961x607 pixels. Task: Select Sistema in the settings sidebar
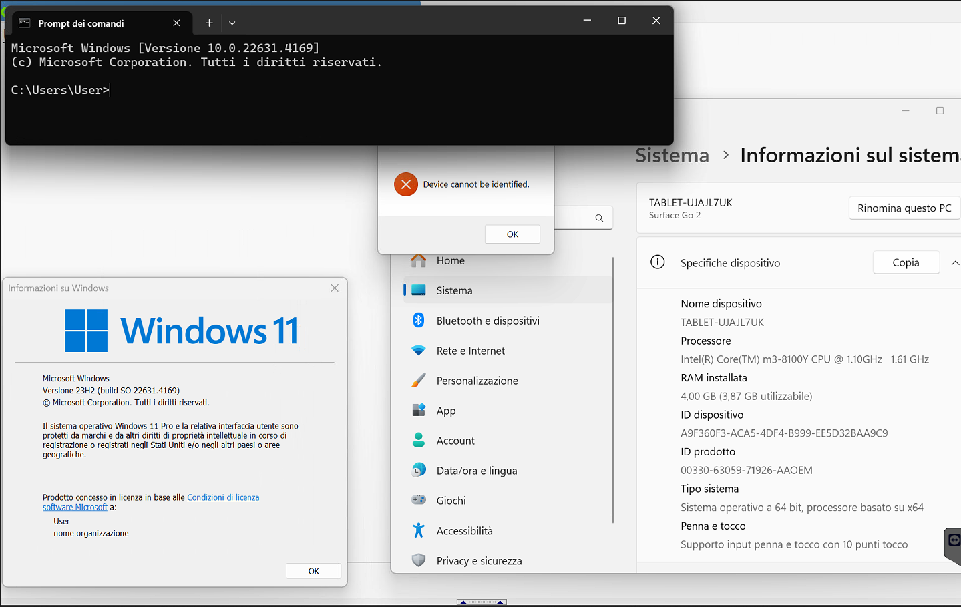point(454,290)
